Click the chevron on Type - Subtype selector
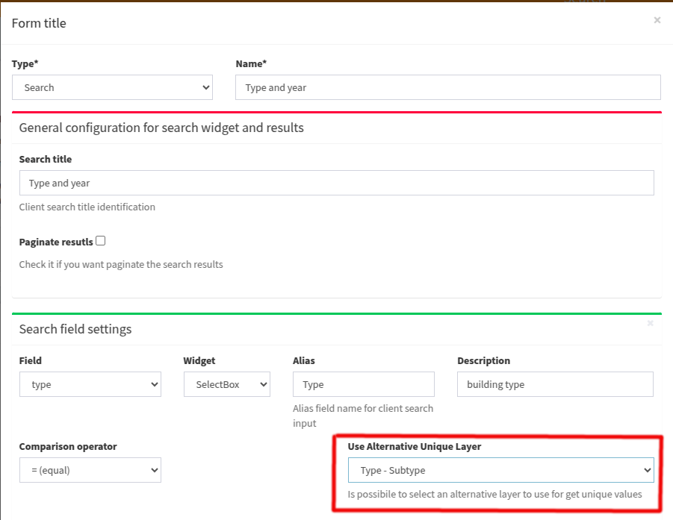 click(x=648, y=470)
